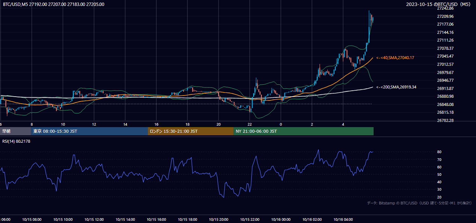The width and height of the screenshot is (476, 223).
Task: Click hour label 18 below price chart
Action: coord(187,125)
